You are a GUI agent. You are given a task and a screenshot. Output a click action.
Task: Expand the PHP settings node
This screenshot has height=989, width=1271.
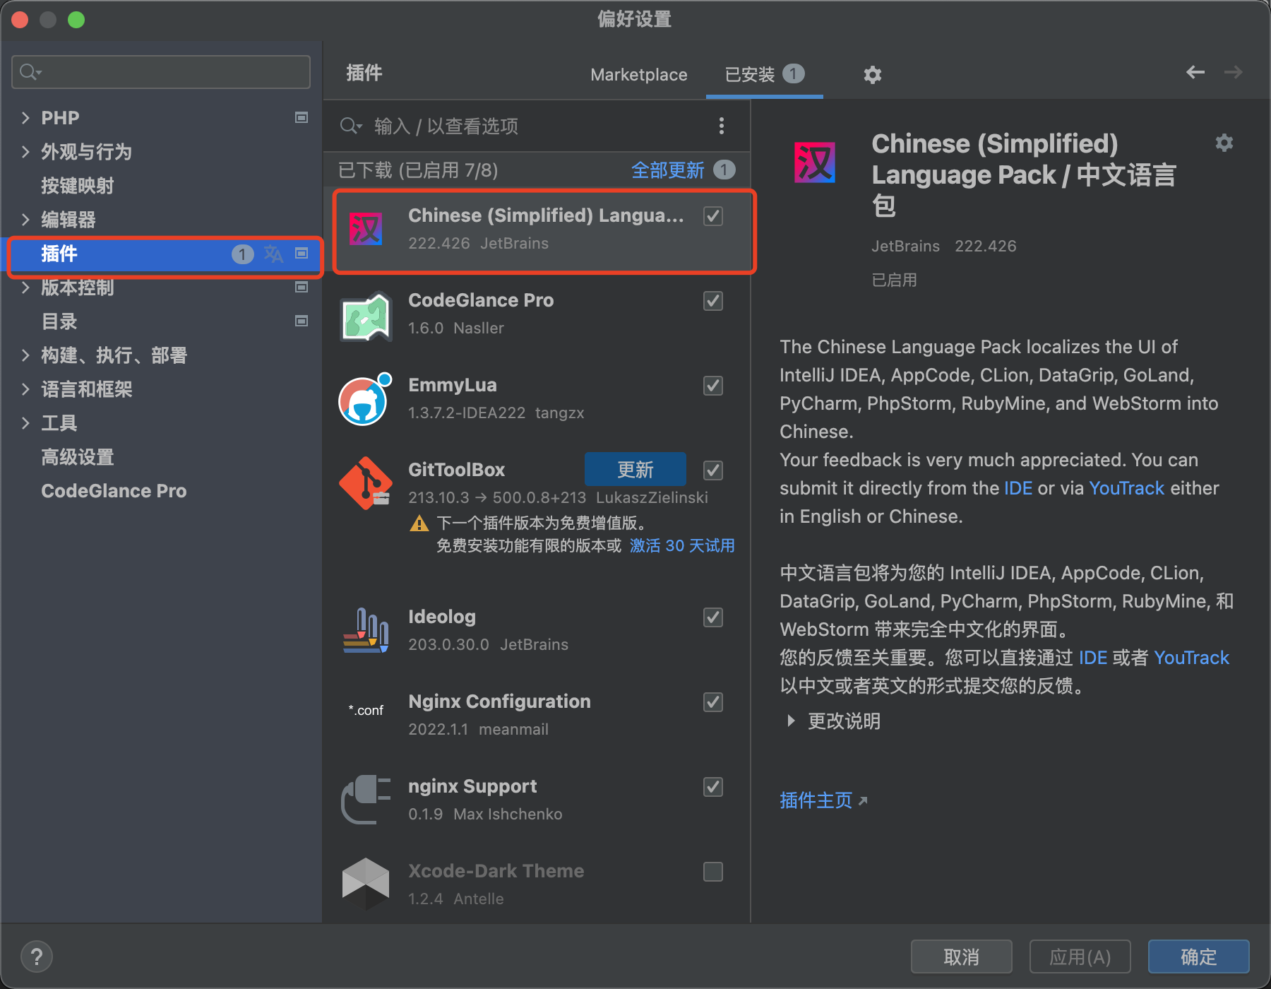point(25,117)
